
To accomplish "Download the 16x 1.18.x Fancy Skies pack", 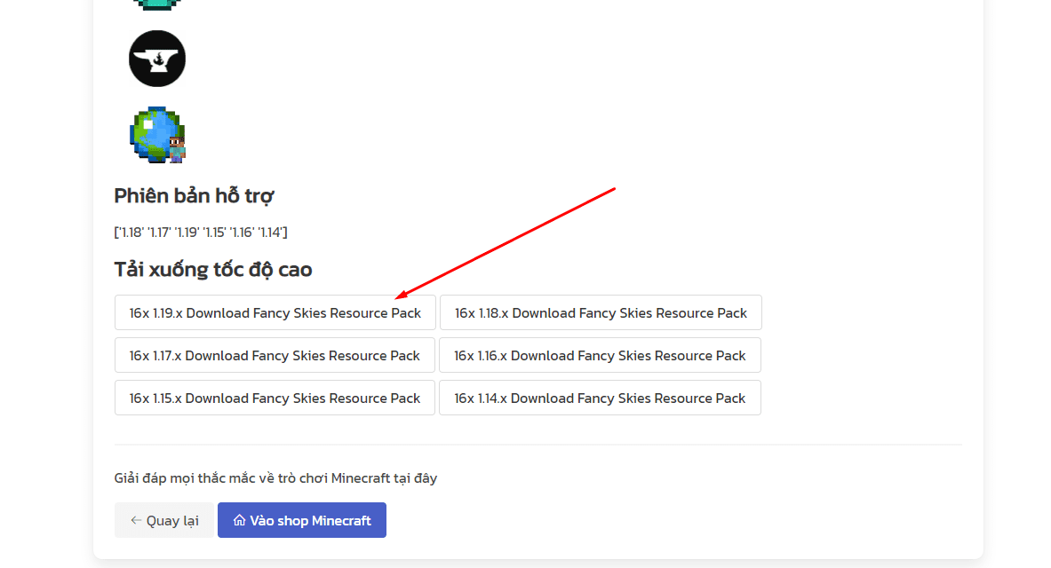I will [x=601, y=313].
